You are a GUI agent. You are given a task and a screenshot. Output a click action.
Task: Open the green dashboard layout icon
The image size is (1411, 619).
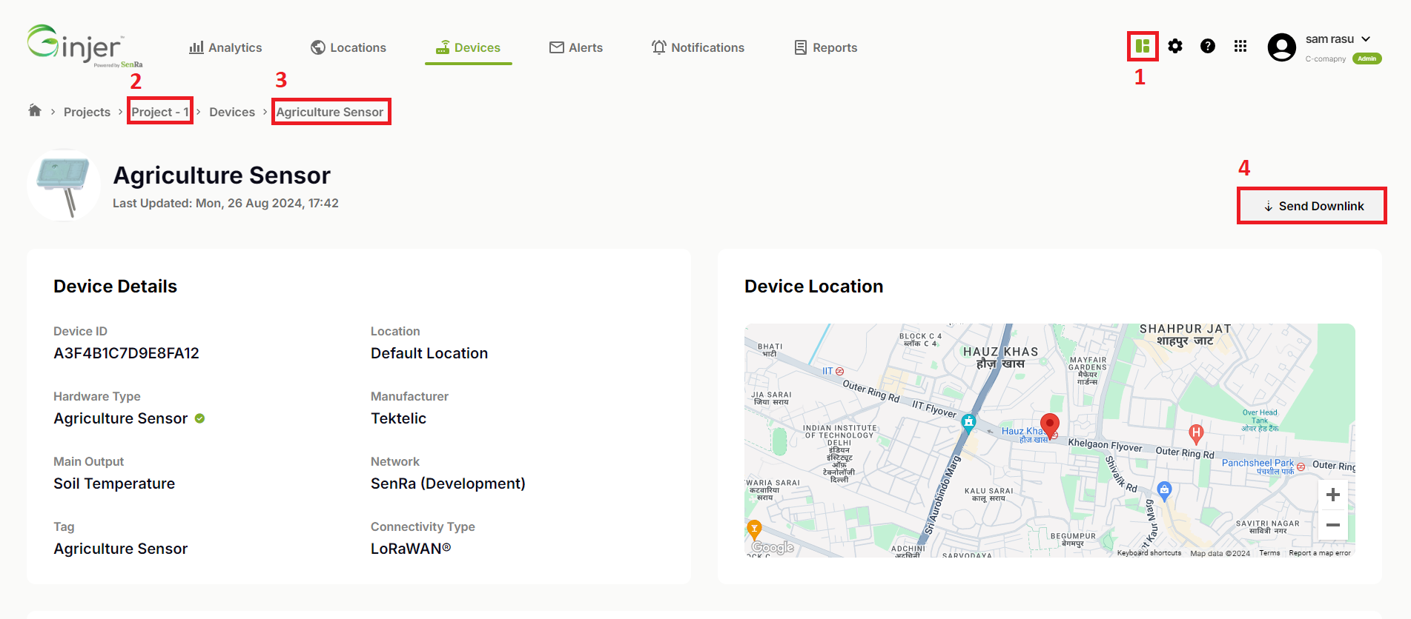1142,47
